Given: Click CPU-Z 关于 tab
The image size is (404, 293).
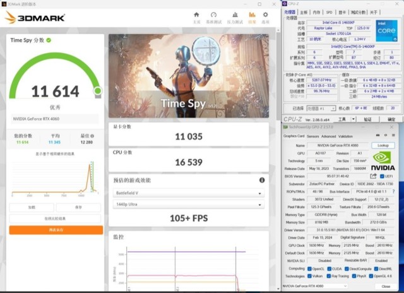Looking at the screenshot, I should point(374,12).
